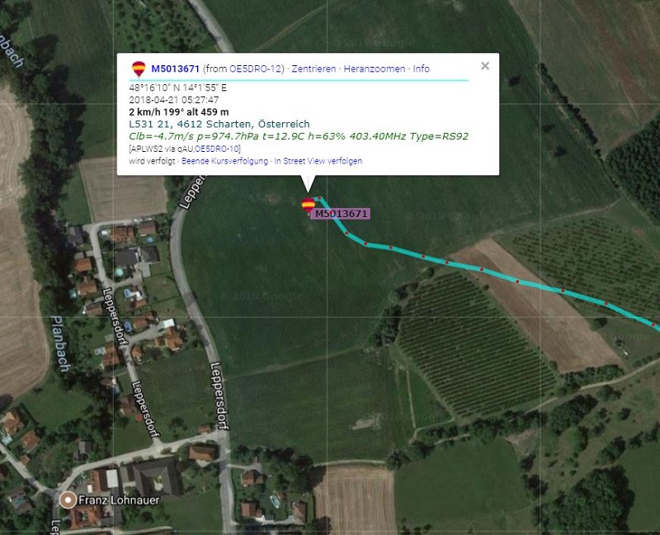Select the Franz Lohnauer place marker
Image resolution: width=660 pixels, height=535 pixels.
68,500
